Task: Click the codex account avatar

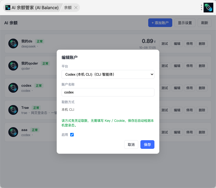Action: (x=13, y=88)
